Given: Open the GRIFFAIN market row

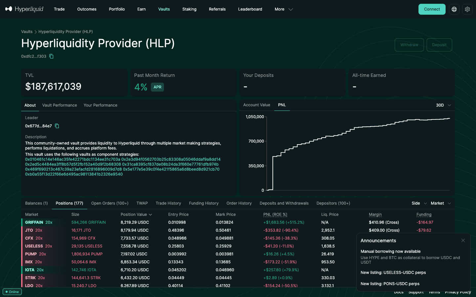Looking at the screenshot, I should (x=238, y=222).
